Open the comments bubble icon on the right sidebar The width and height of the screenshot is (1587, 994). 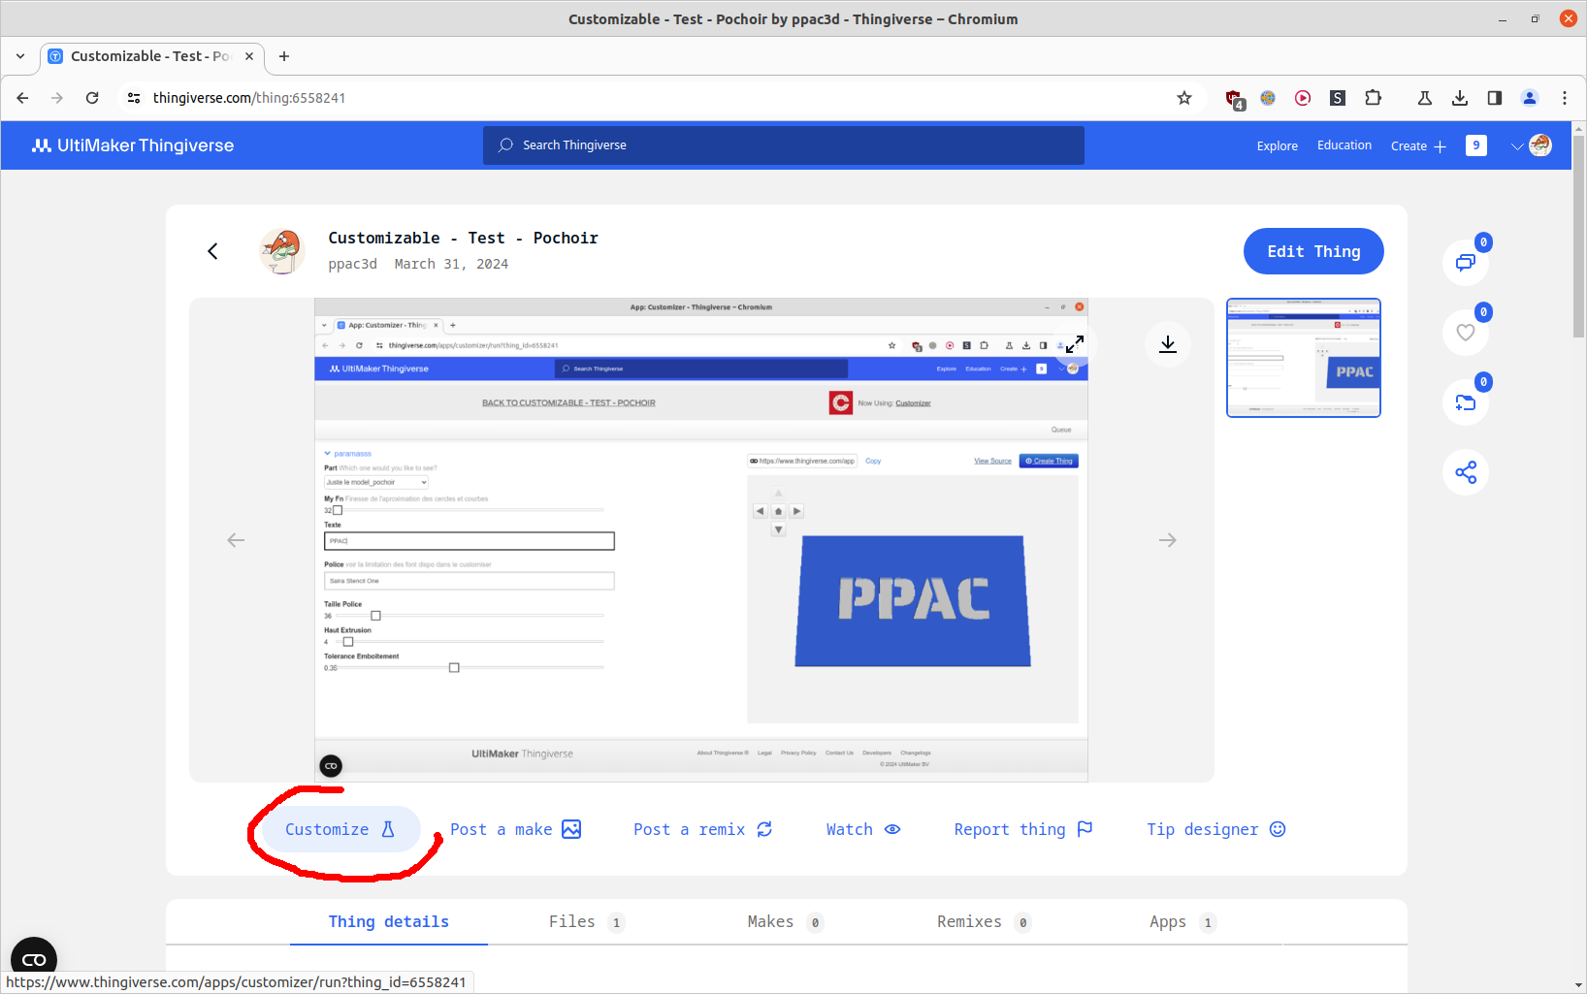(1466, 262)
